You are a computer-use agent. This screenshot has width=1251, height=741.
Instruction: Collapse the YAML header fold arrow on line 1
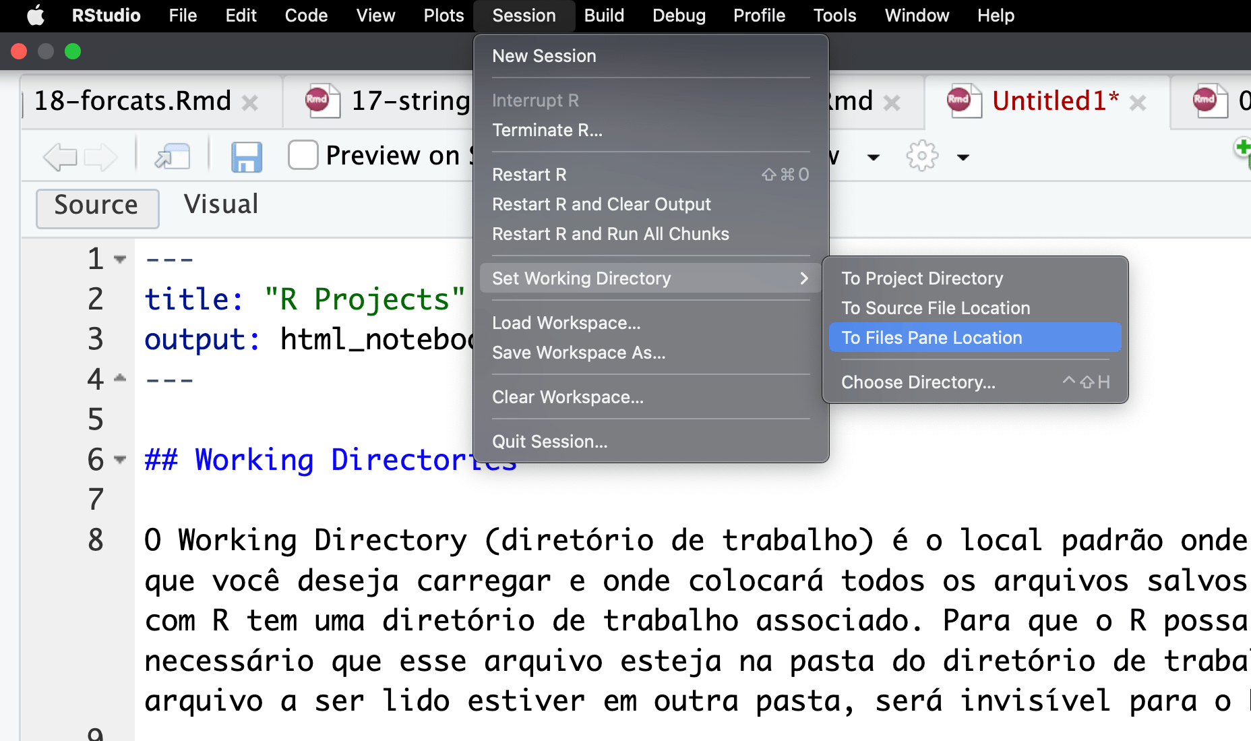120,260
